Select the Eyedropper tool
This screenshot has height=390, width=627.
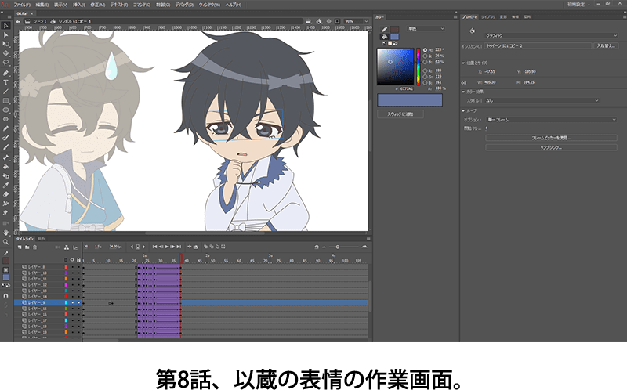5,185
